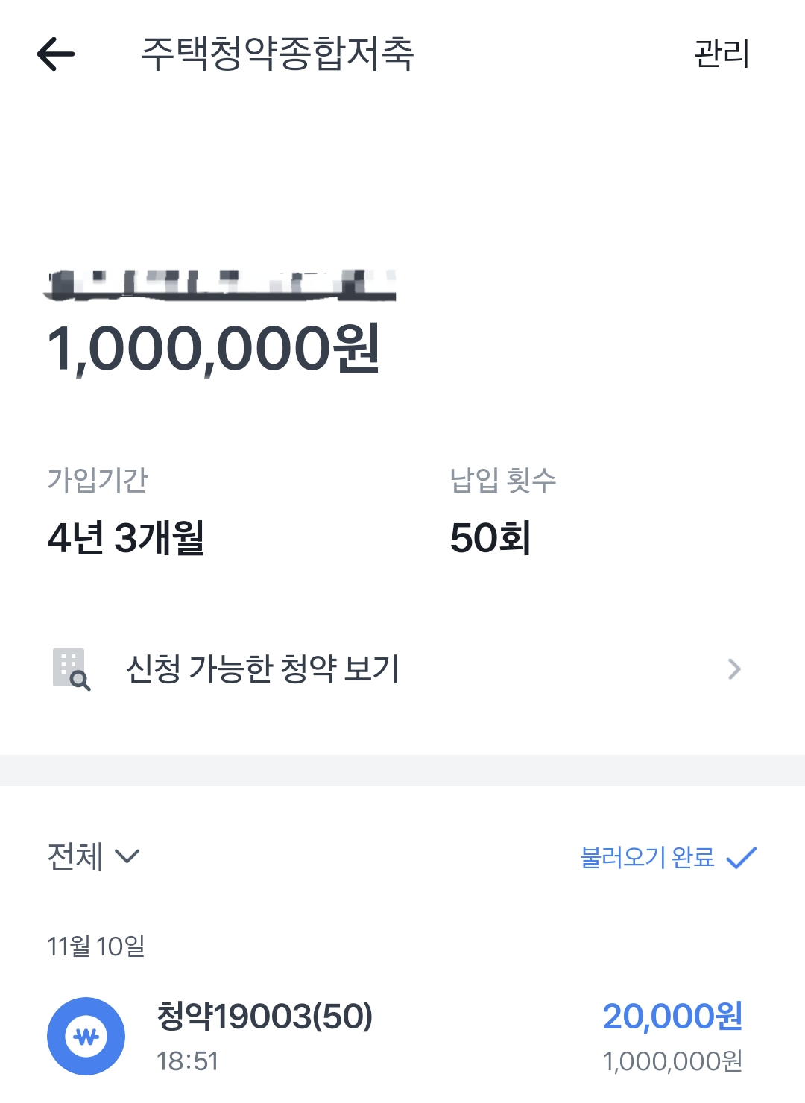
Task: Open 신청 가능한 청약 보기
Action: click(402, 669)
